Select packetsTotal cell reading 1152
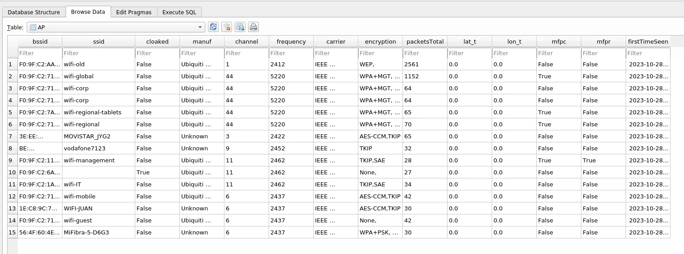This screenshot has width=684, height=254. click(x=425, y=76)
